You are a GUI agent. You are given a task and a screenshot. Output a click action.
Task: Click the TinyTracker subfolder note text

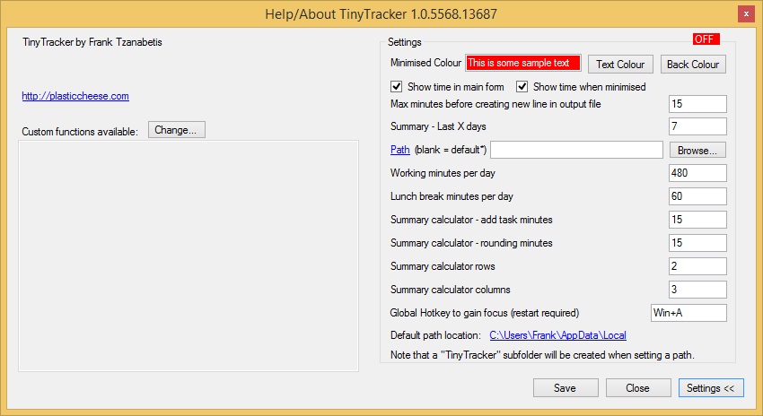(x=542, y=355)
